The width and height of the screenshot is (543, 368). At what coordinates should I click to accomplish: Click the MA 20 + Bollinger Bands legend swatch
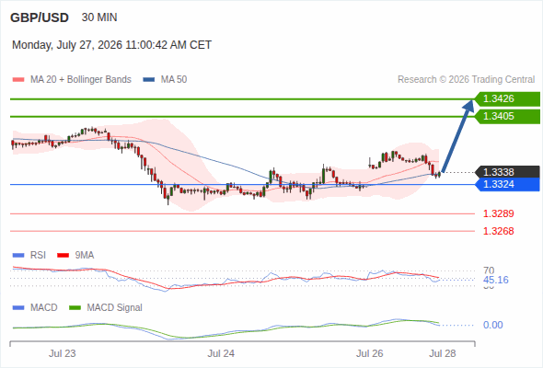18,80
